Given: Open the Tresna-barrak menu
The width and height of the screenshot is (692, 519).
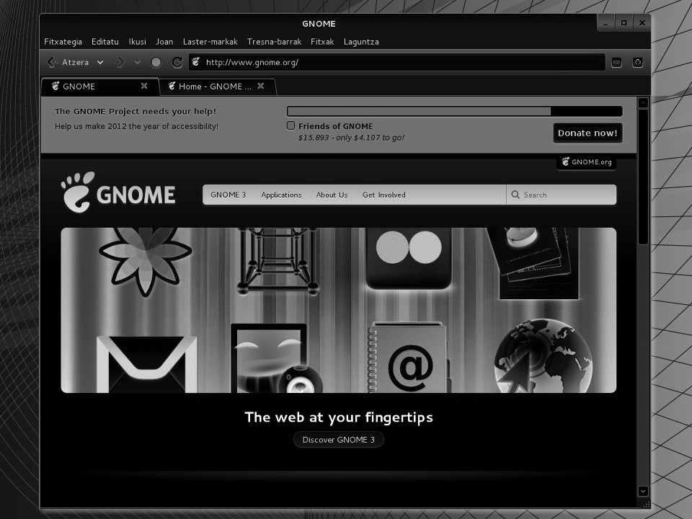Looking at the screenshot, I should pyautogui.click(x=274, y=42).
